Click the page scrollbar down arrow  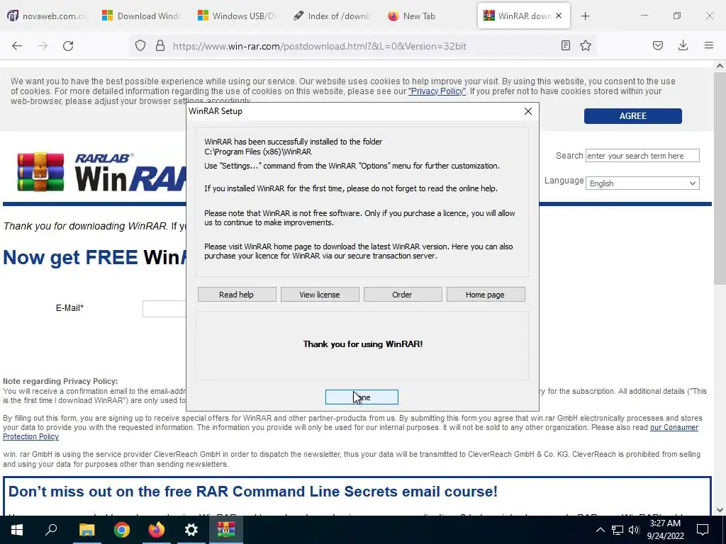point(720,510)
